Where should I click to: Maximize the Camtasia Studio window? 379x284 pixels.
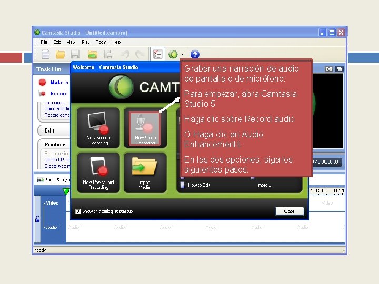332,33
